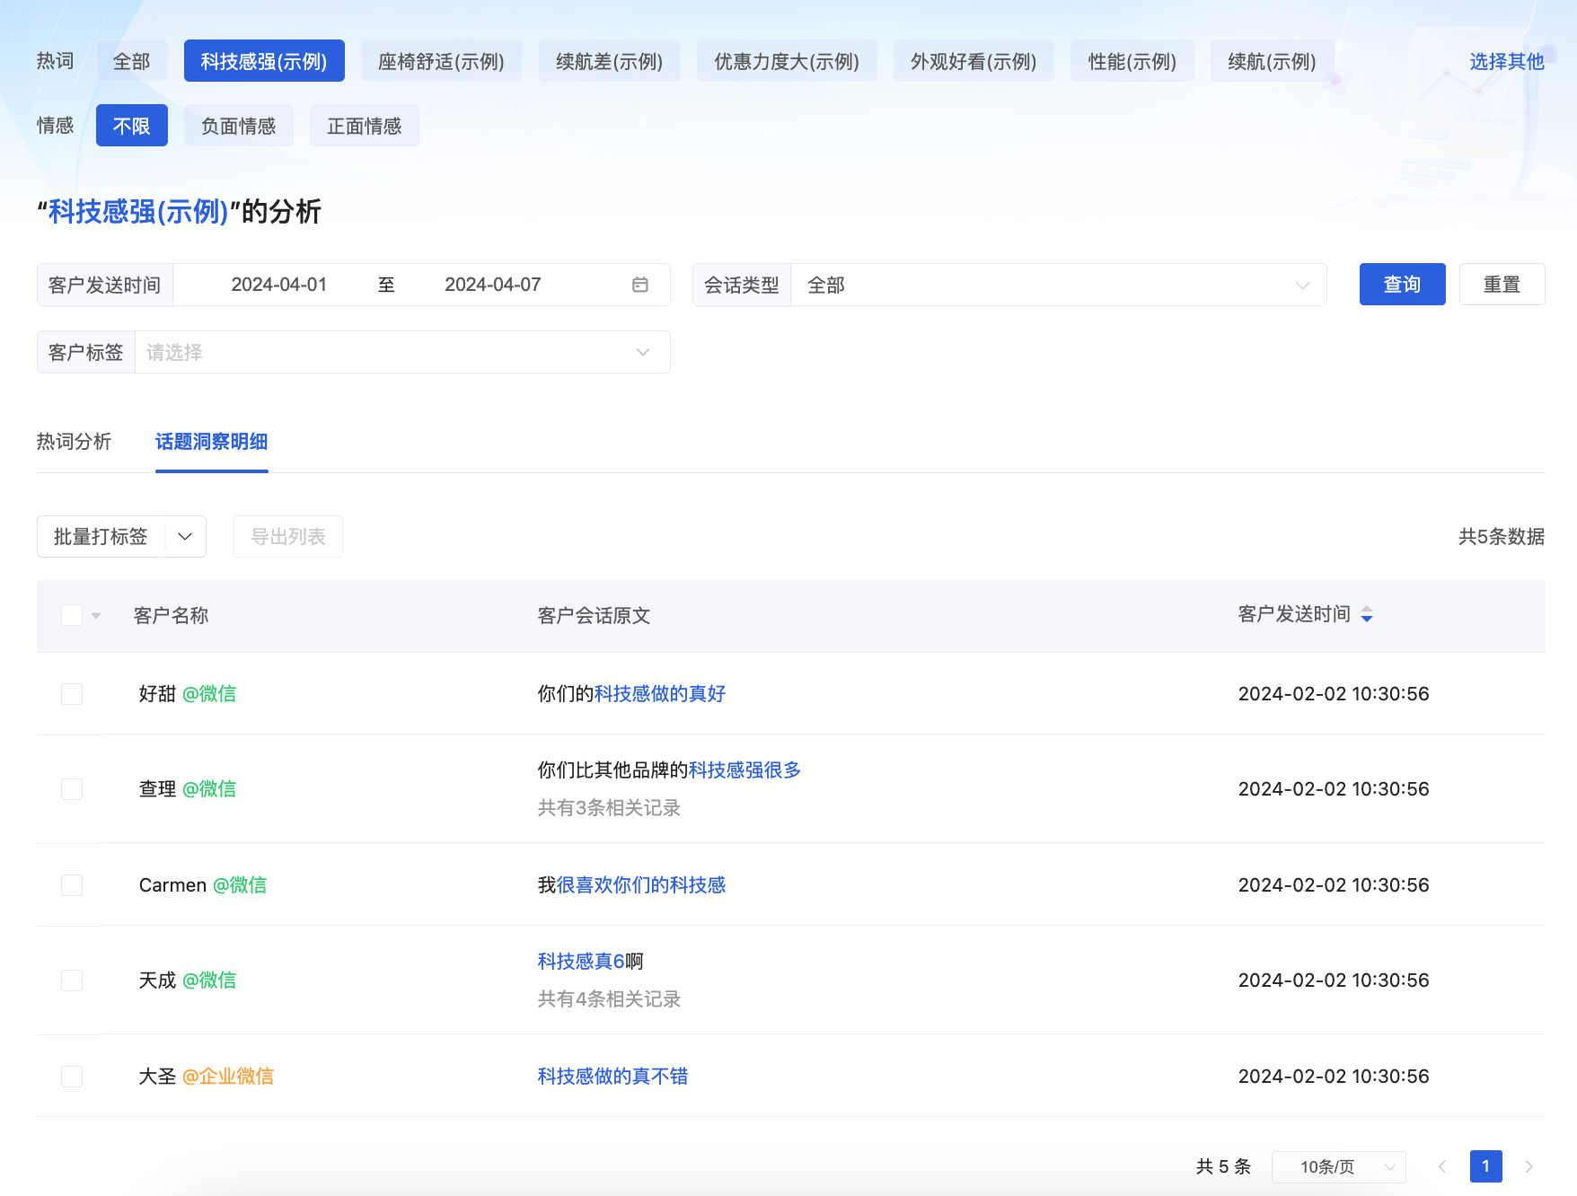Select 续航差(示例) hot word
This screenshot has height=1196, width=1577.
[610, 61]
